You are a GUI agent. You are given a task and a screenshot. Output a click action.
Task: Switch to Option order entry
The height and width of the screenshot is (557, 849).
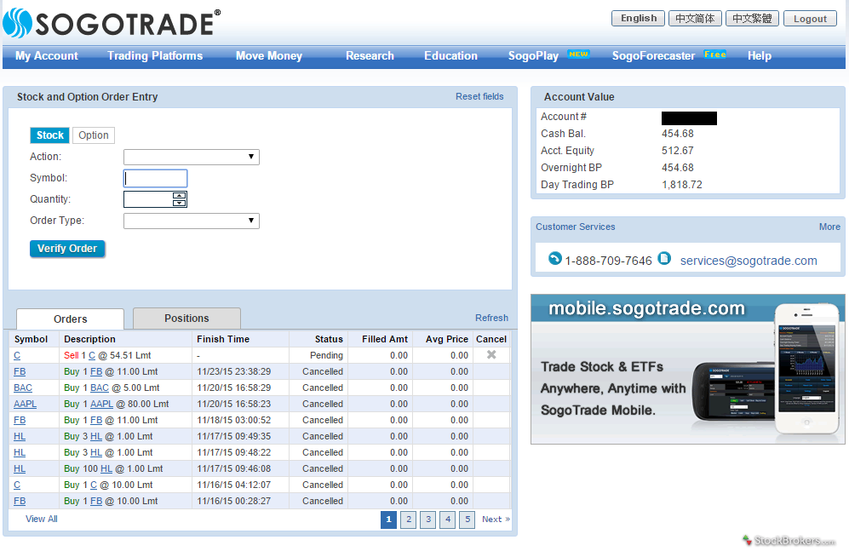click(x=93, y=135)
